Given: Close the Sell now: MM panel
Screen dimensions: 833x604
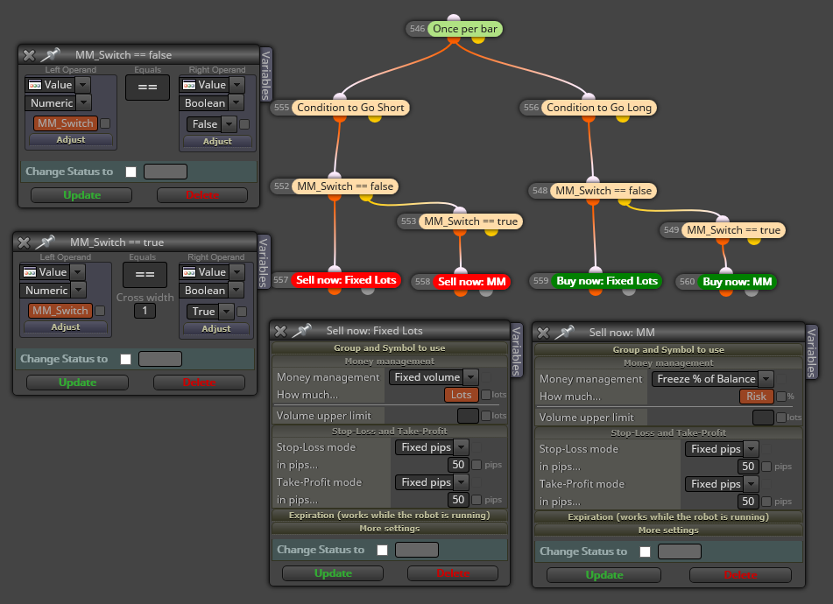Looking at the screenshot, I should [543, 333].
